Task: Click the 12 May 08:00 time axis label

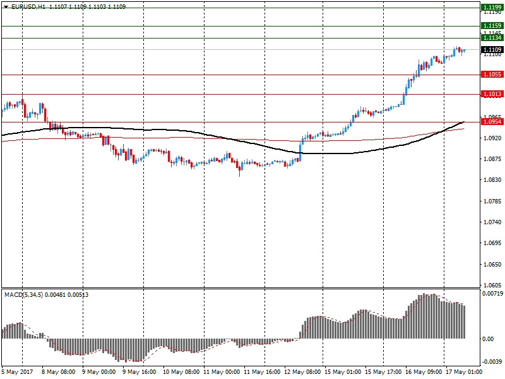Action: pyautogui.click(x=302, y=372)
